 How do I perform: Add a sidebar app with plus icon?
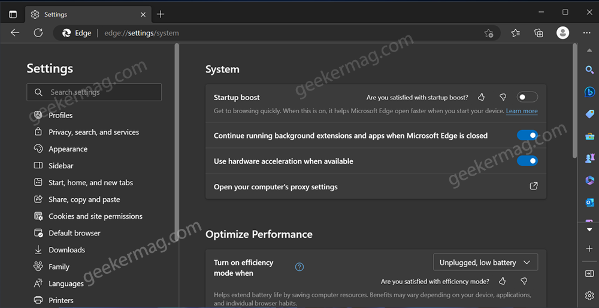[x=589, y=249]
